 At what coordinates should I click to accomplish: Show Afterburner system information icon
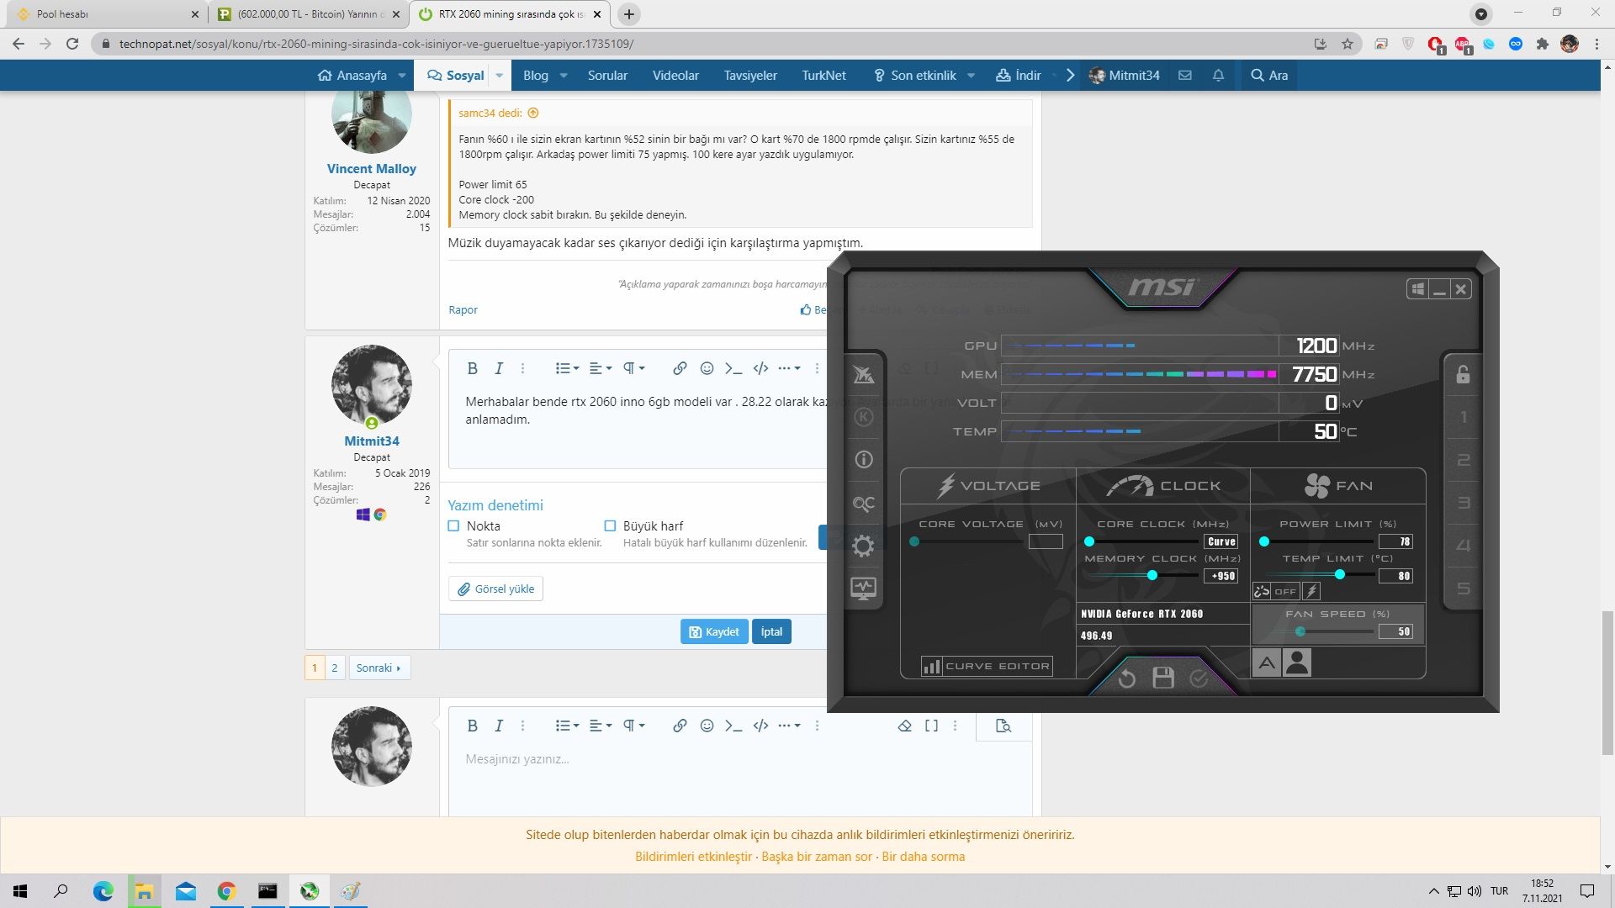(863, 460)
